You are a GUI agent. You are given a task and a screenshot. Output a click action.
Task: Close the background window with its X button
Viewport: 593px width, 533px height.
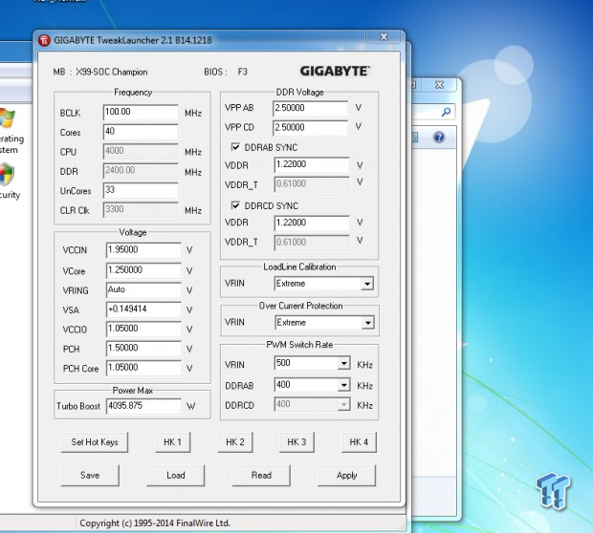click(x=439, y=85)
